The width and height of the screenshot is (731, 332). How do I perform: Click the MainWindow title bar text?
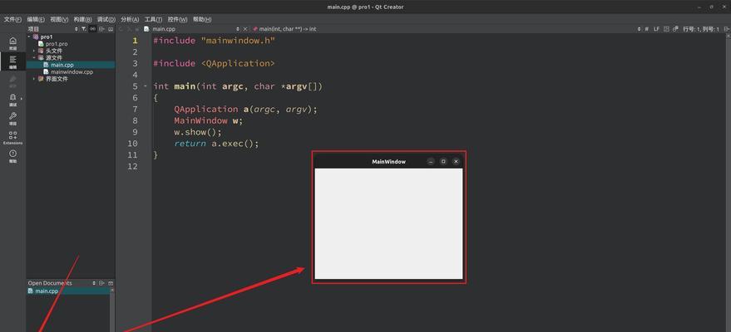coord(389,162)
